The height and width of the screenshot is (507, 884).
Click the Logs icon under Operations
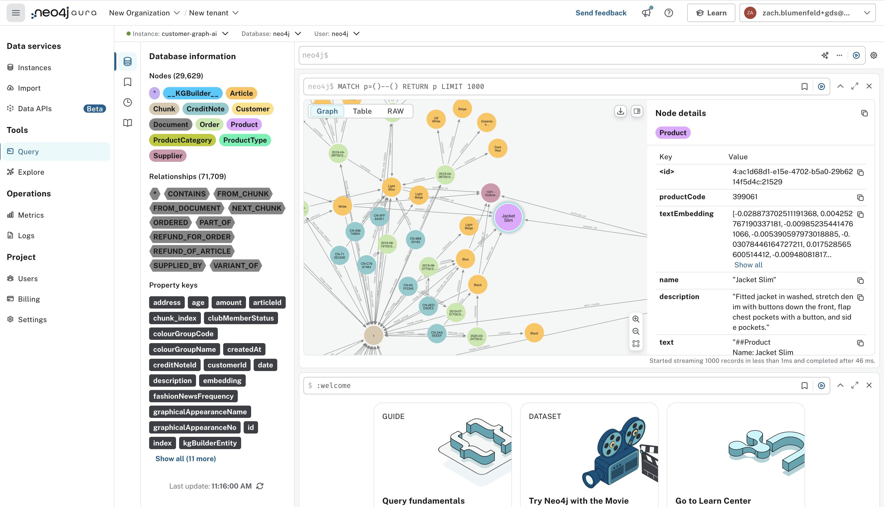(10, 235)
